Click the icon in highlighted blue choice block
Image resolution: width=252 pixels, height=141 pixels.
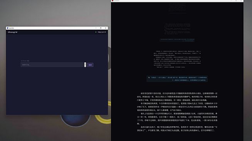(x=149, y=77)
